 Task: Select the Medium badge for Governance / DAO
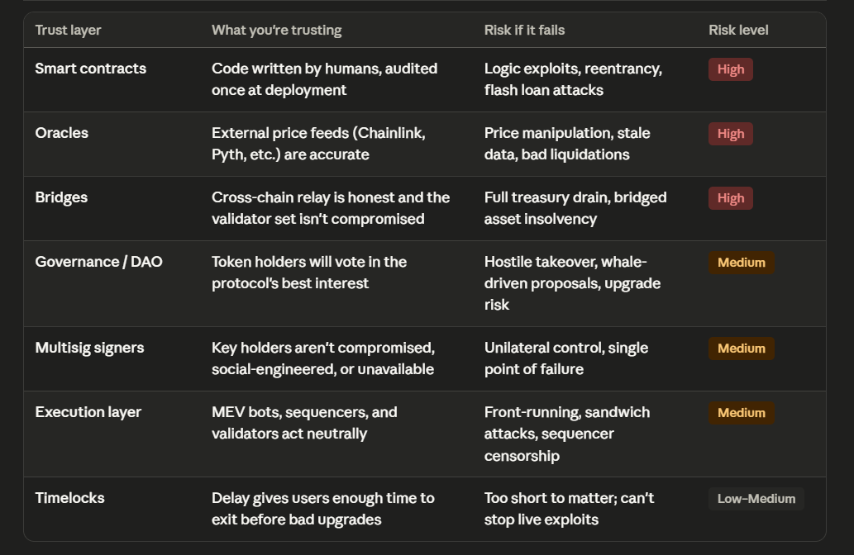[x=741, y=263]
